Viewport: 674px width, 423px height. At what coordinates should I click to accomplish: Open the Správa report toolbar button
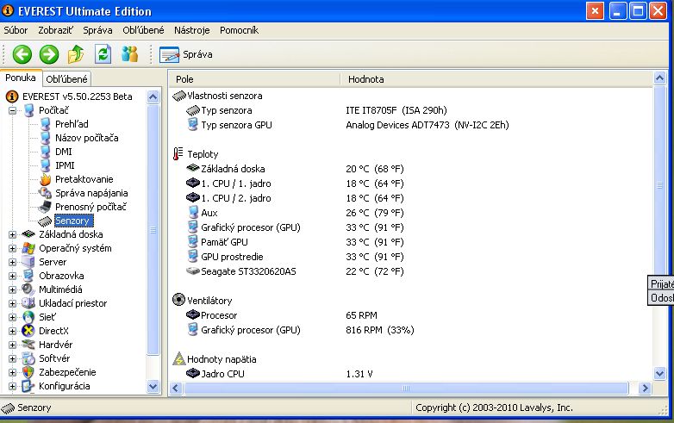coord(186,54)
